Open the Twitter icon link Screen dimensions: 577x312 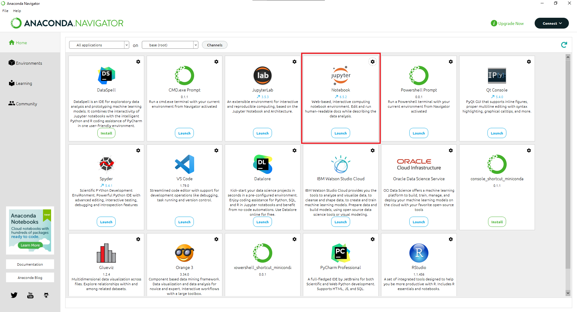point(14,295)
